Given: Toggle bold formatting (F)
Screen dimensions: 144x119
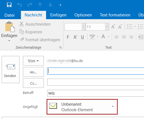Looking at the screenshot, I should (68, 37).
